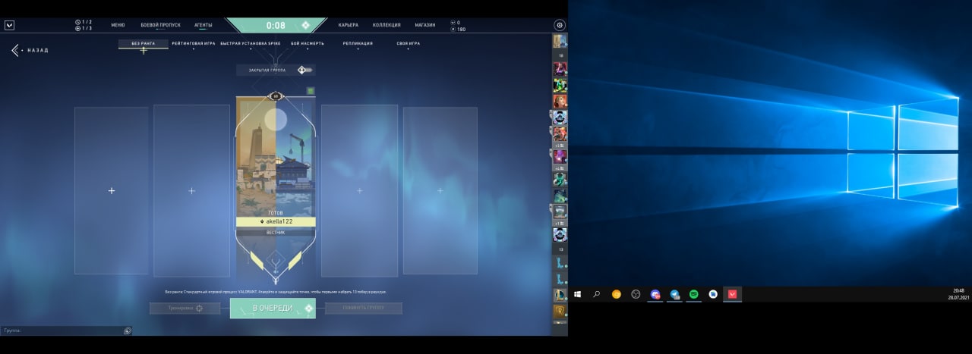Click the Radianite balance showing 180
The image size is (972, 354).
[458, 29]
